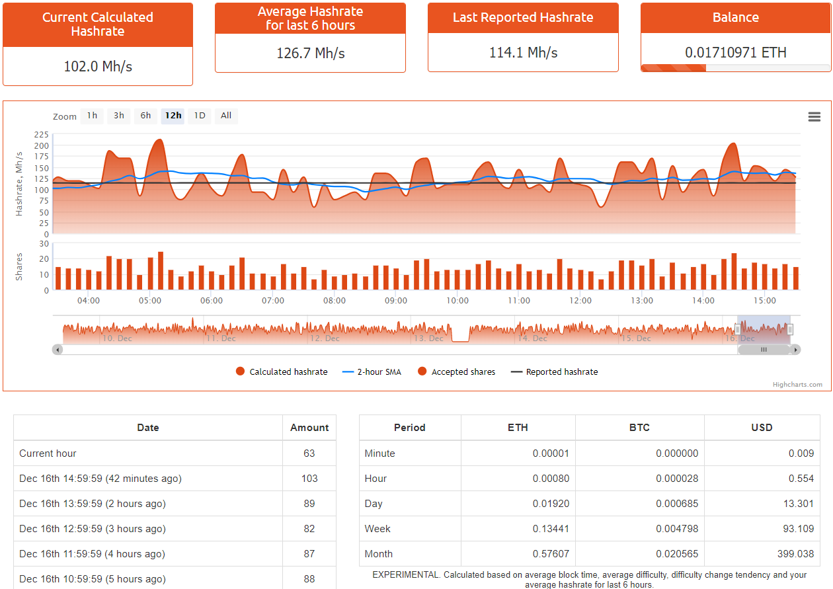This screenshot has width=833, height=589.
Task: Set chart zoom to 1h
Action: coord(92,116)
